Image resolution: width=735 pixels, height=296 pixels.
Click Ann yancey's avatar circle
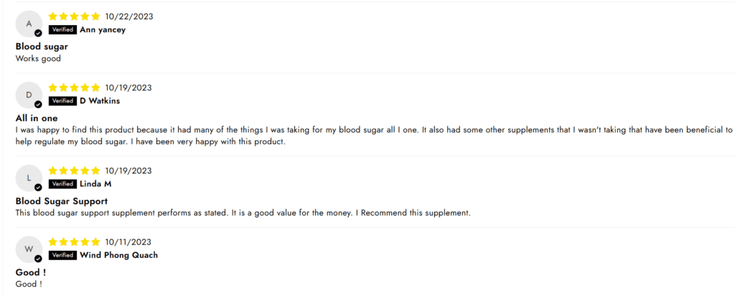29,24
